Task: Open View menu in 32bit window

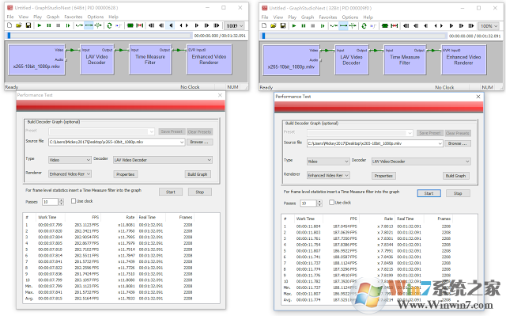Action: [x=278, y=17]
